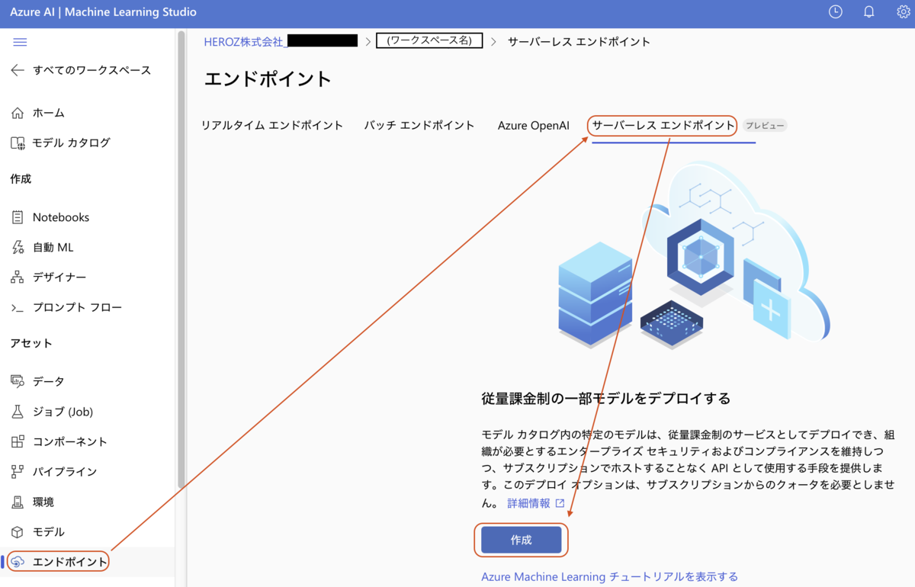
Task: Click the エンドポイント page heading
Action: (268, 79)
